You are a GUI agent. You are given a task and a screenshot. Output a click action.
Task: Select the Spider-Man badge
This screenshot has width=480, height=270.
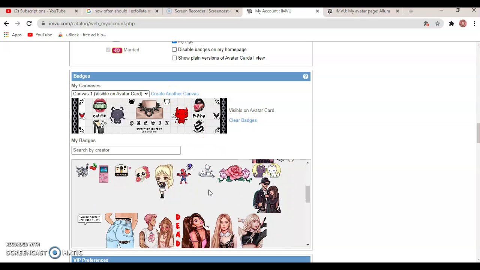184,174
